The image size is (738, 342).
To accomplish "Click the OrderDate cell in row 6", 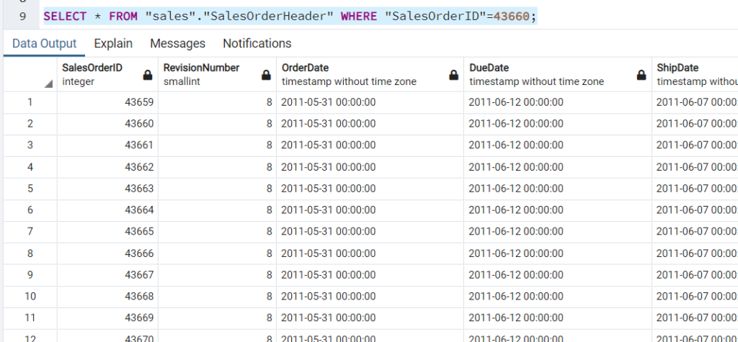I will [370, 210].
